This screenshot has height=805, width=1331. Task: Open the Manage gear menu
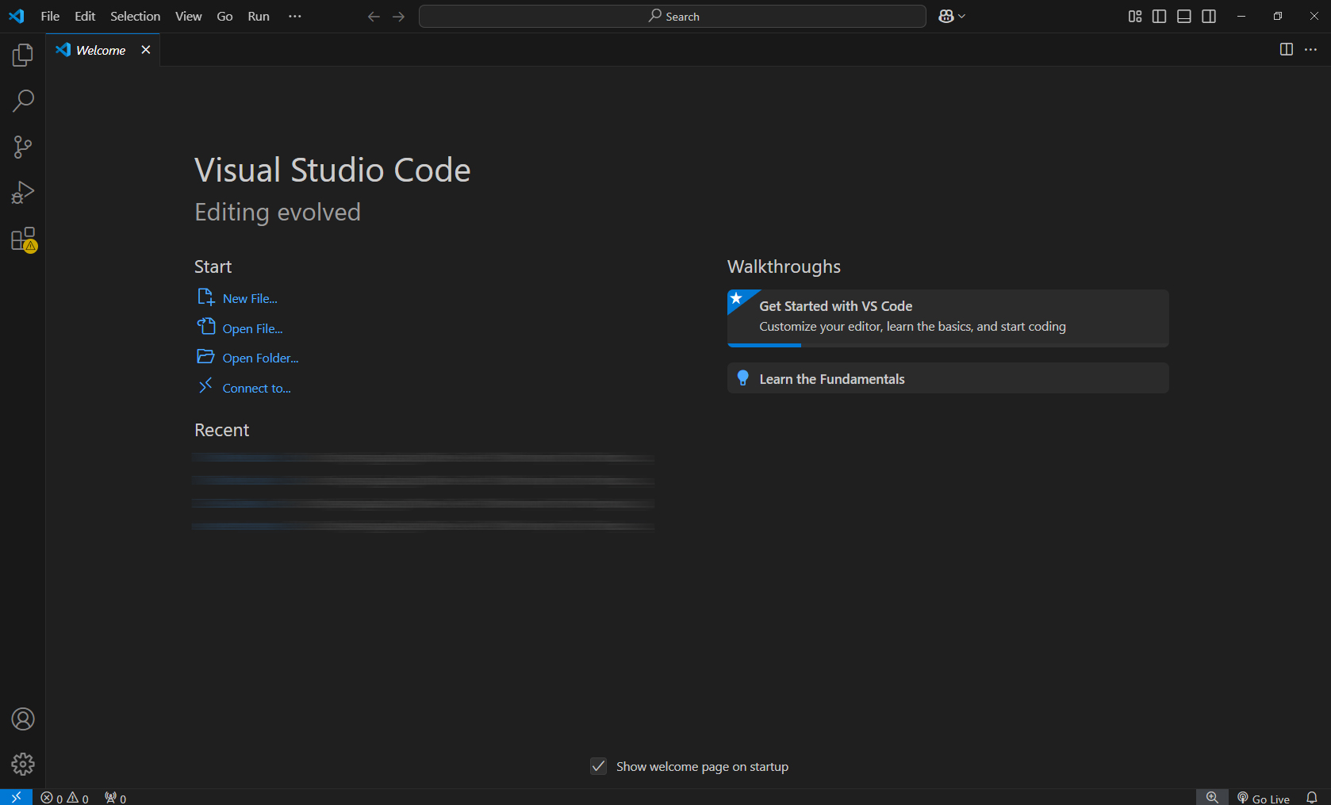coord(23,764)
